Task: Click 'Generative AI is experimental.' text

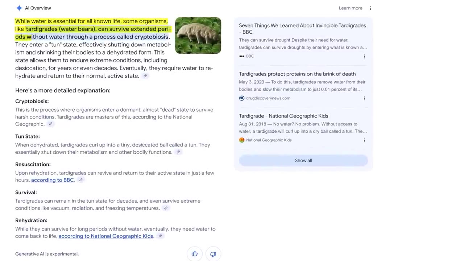Action: click(47, 254)
